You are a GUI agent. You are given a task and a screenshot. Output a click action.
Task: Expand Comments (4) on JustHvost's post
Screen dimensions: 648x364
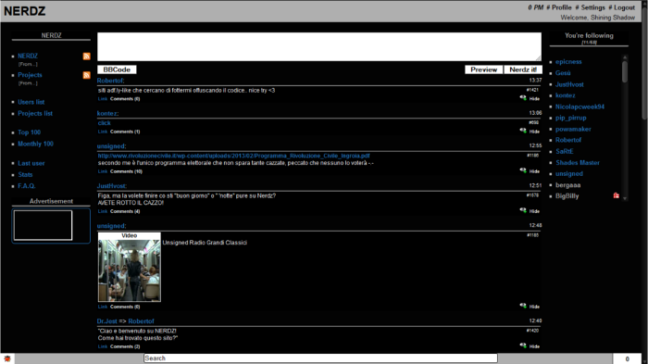click(125, 211)
